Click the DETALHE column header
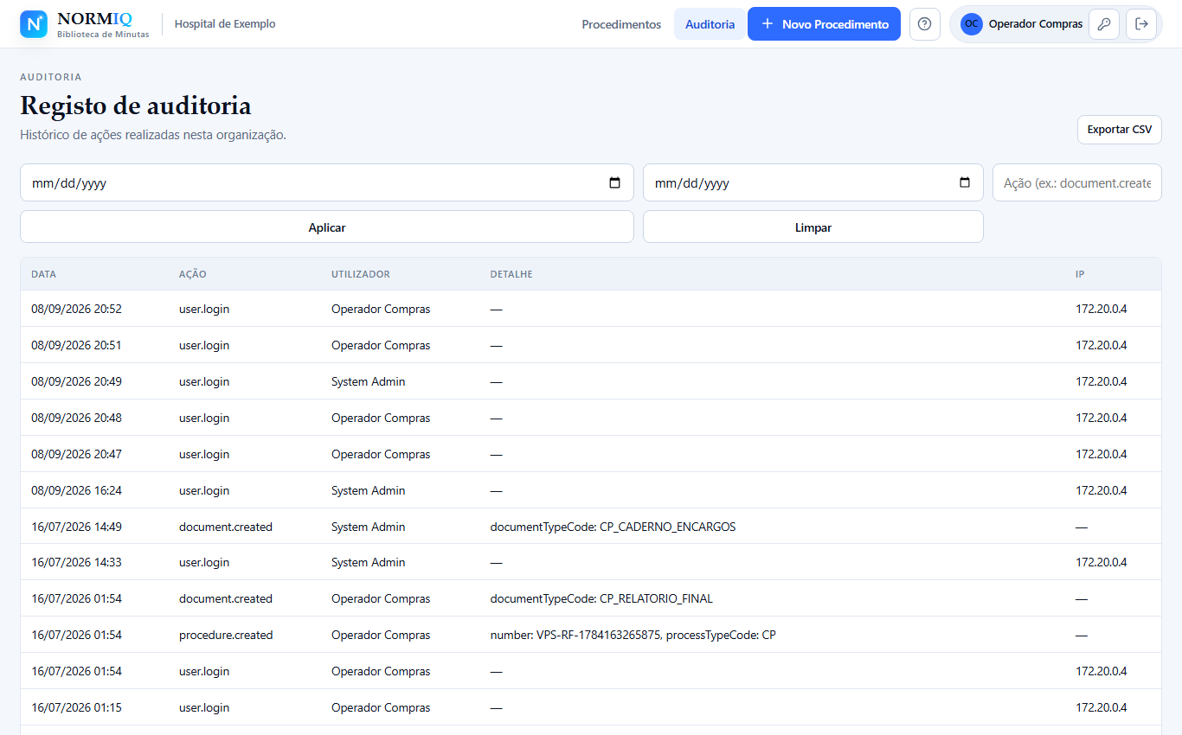 pyautogui.click(x=511, y=274)
